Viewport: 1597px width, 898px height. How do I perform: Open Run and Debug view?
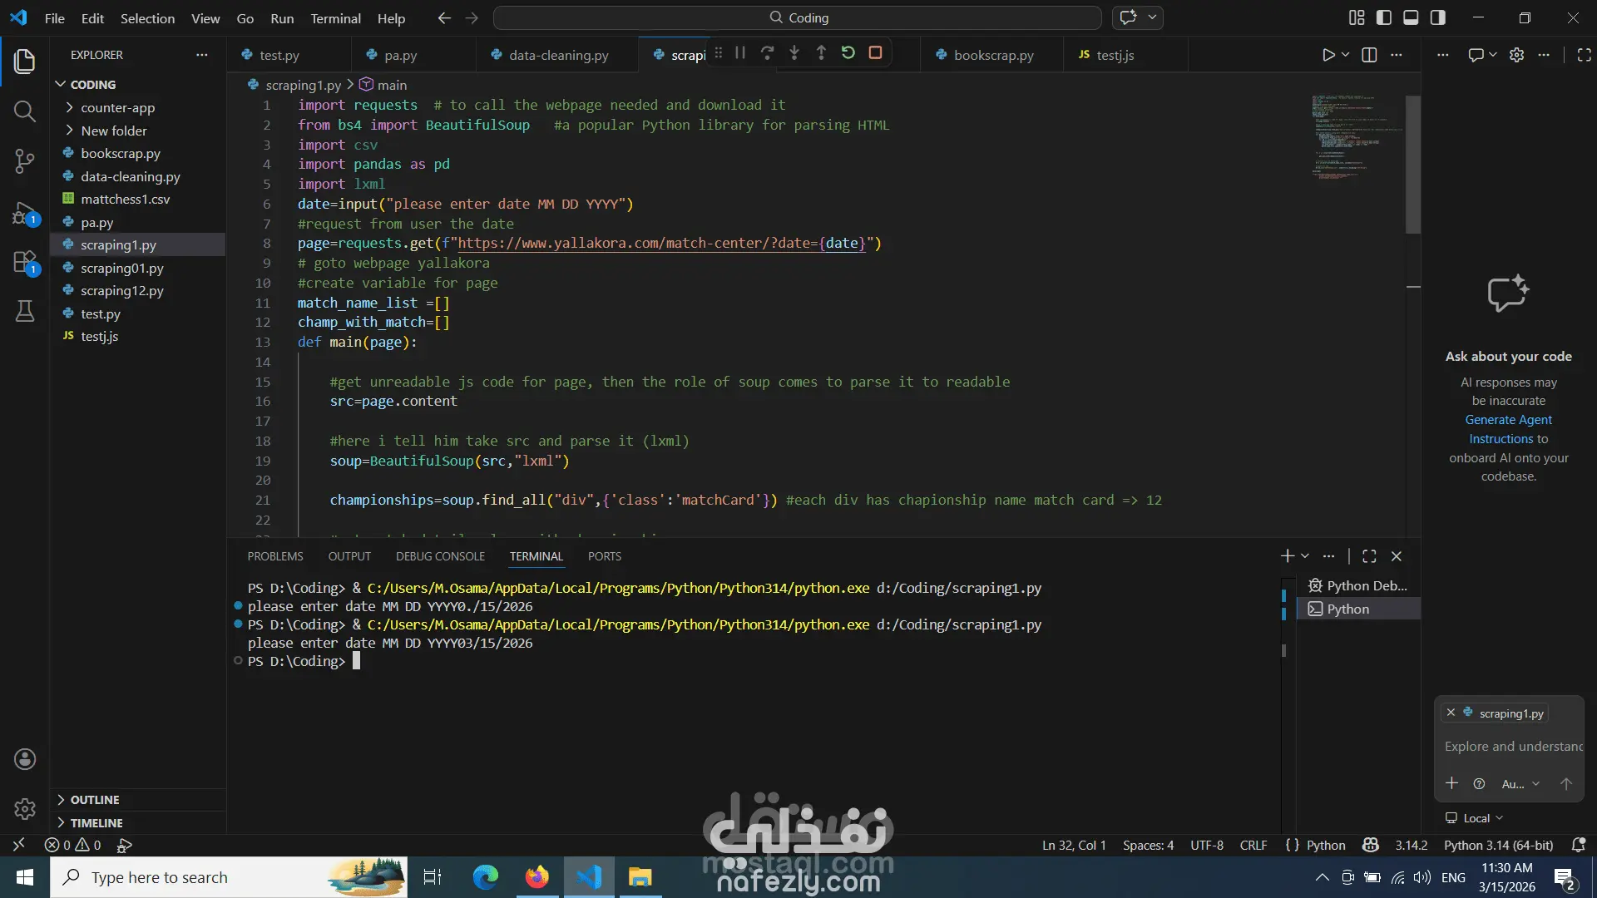pyautogui.click(x=25, y=214)
